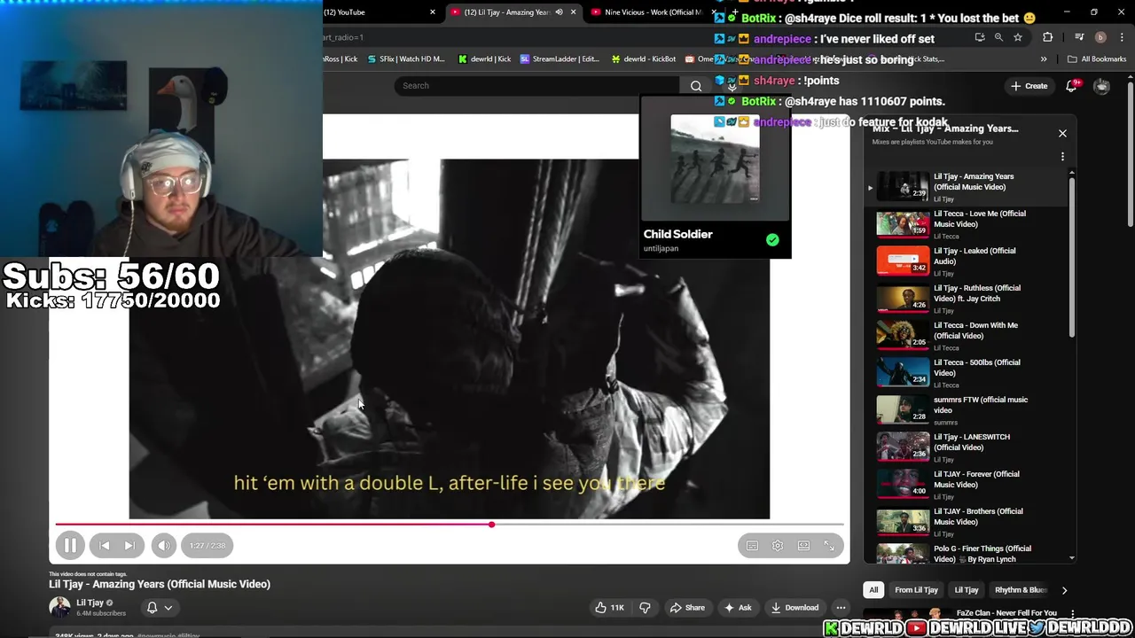Screen dimensions: 1135x638
Task: Open the Mix playlist three-dot menu
Action: click(x=1062, y=157)
